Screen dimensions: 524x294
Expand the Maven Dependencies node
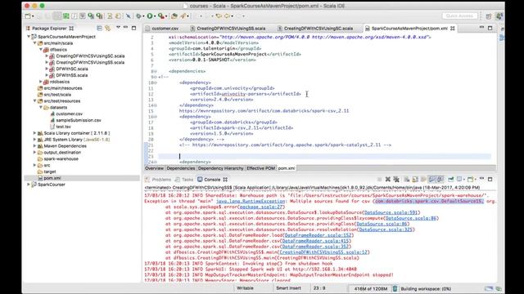(x=34, y=146)
